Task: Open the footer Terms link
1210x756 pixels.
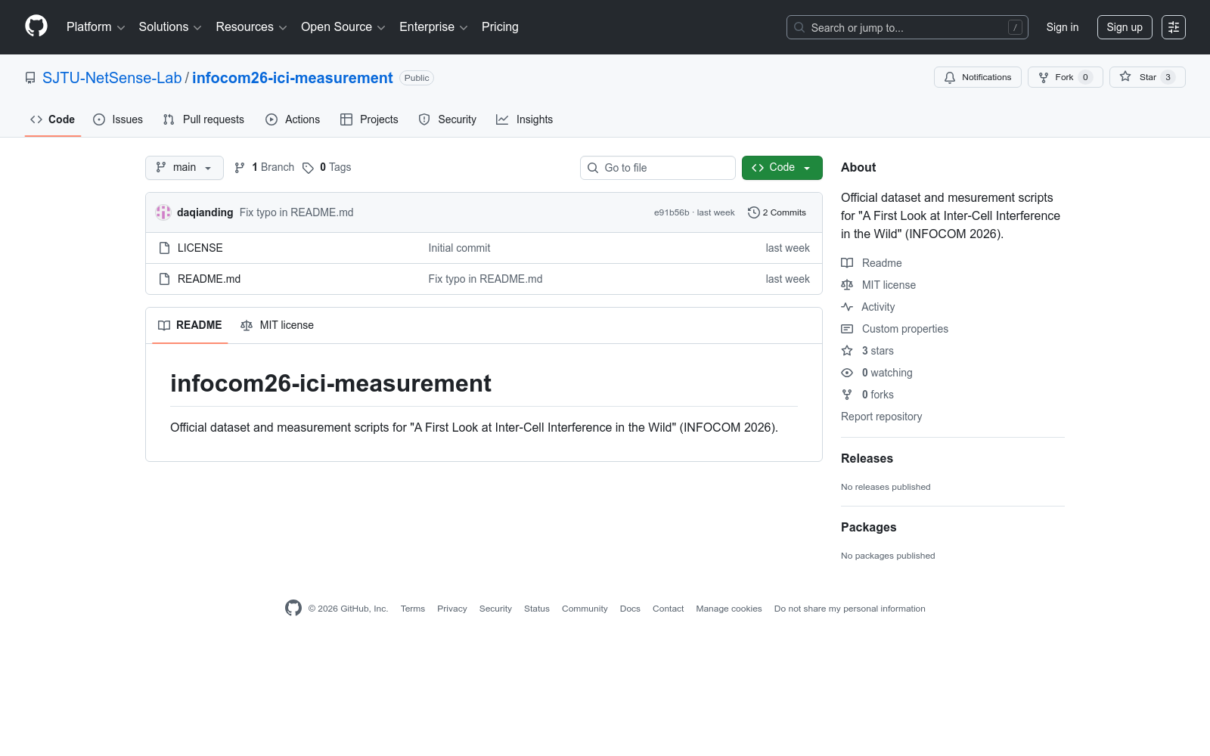Action: 413,609
